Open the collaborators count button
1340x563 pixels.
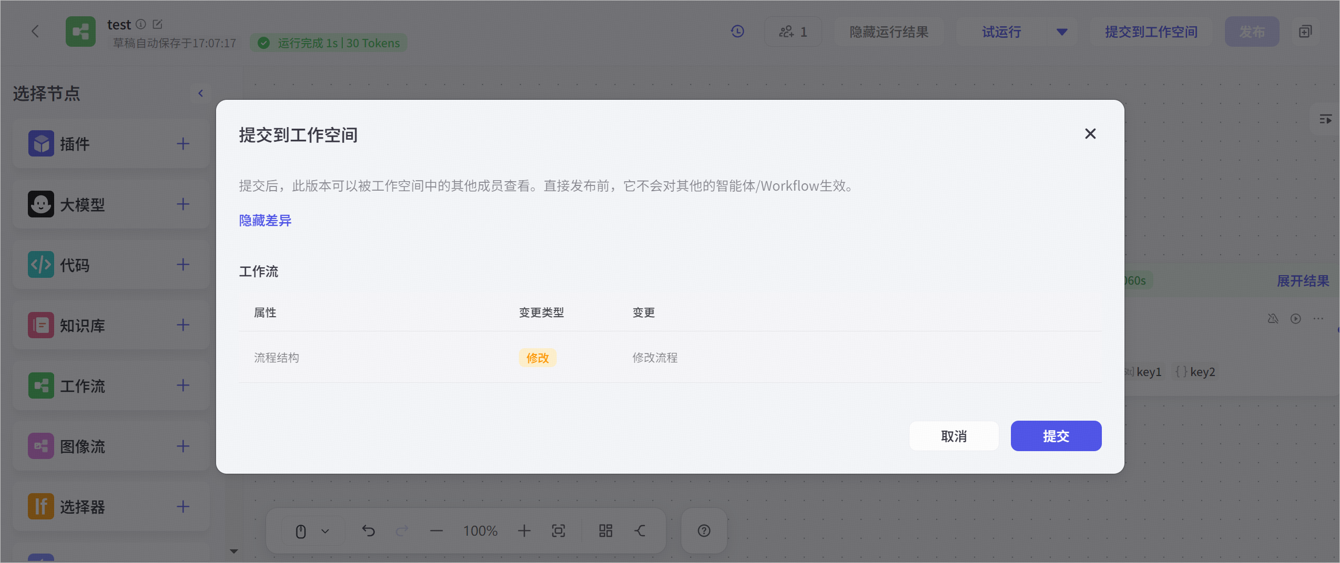point(793,32)
